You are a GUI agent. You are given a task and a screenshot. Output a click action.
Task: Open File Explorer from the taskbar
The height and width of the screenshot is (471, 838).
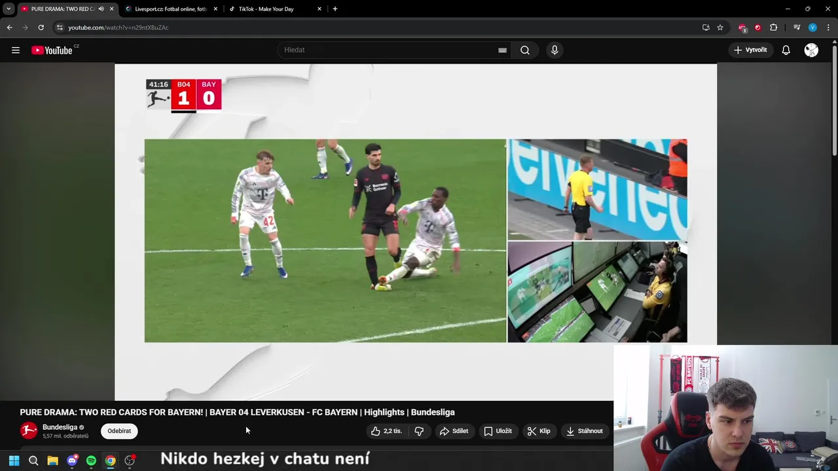[x=52, y=461]
